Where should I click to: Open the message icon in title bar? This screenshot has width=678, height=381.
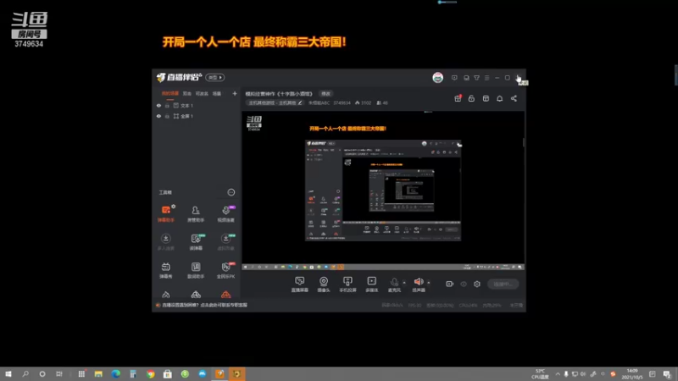click(454, 78)
